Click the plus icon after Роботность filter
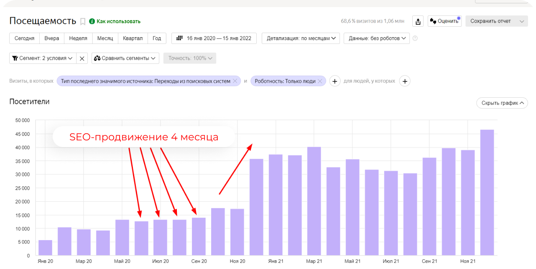536x269 pixels. point(334,81)
